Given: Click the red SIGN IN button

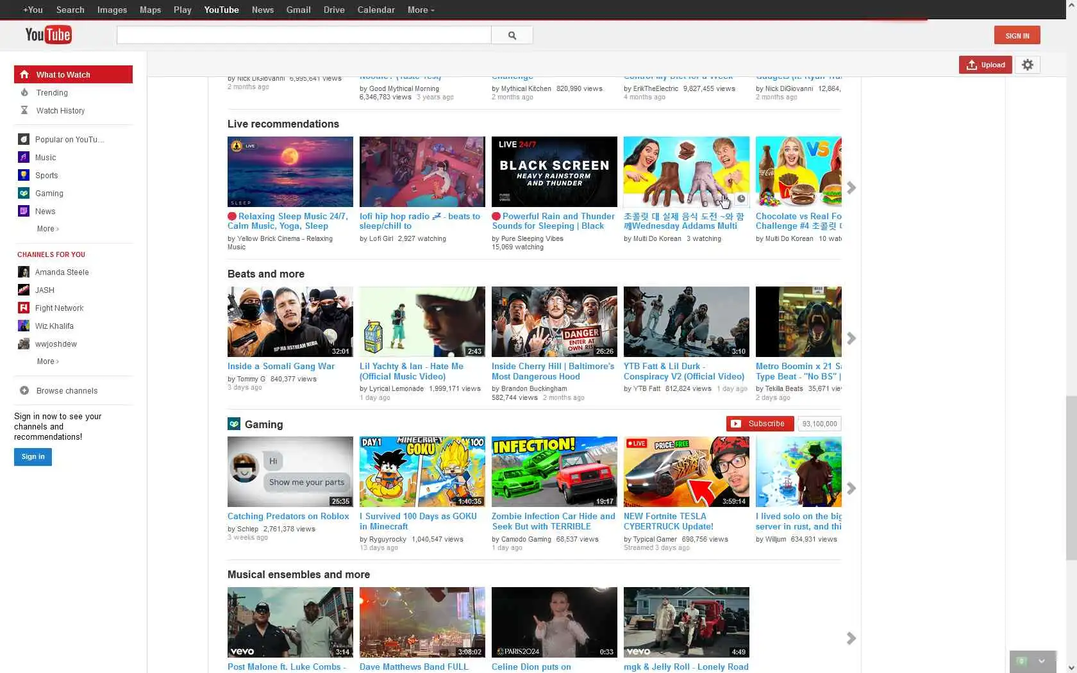Looking at the screenshot, I should pyautogui.click(x=1017, y=35).
